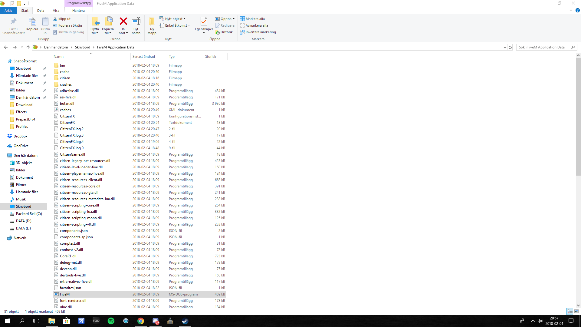
Task: Click the Kopiera copy icon
Action: 32,21
